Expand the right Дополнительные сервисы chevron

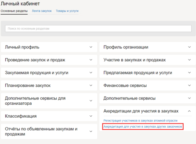pos(189,98)
